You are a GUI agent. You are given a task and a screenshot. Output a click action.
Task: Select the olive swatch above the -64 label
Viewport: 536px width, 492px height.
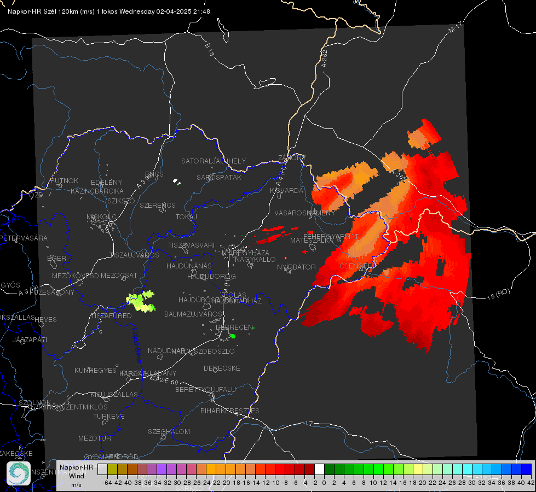coord(112,469)
